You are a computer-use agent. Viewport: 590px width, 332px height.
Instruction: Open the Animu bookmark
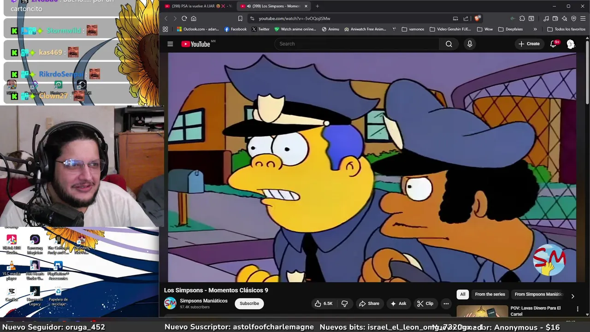[330, 29]
